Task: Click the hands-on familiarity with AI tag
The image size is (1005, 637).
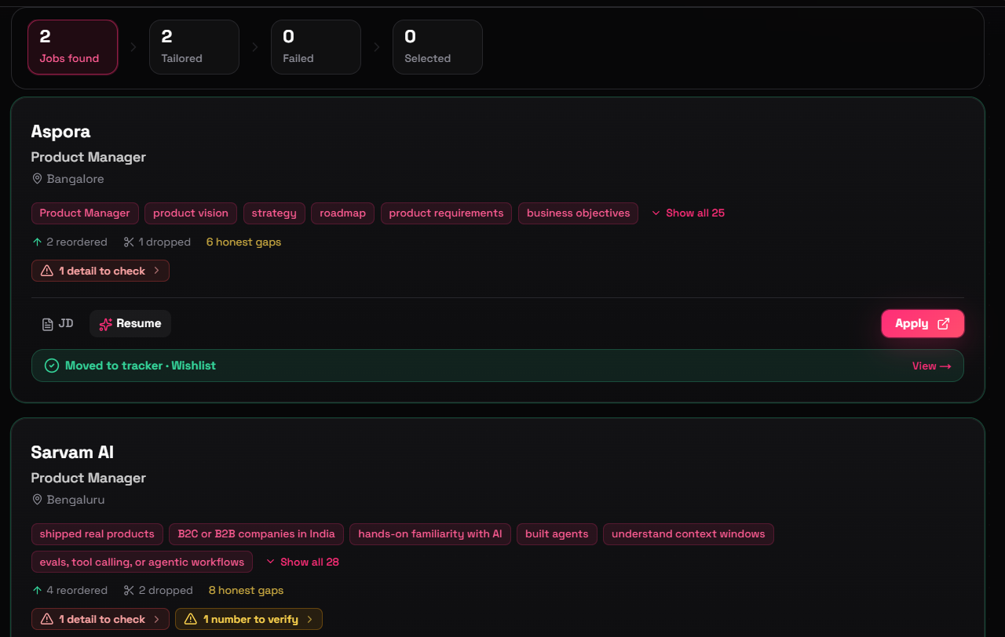Action: pyautogui.click(x=430, y=533)
